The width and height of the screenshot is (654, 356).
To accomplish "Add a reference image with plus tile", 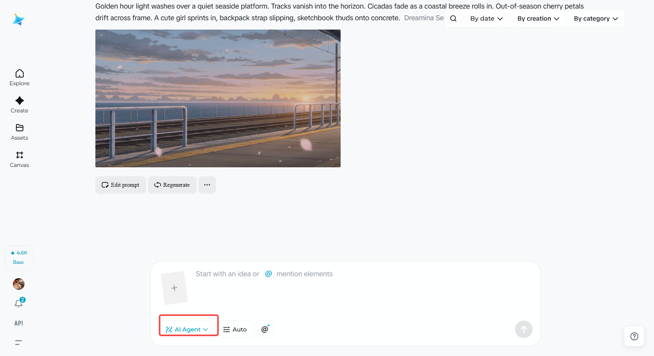I will [x=174, y=288].
